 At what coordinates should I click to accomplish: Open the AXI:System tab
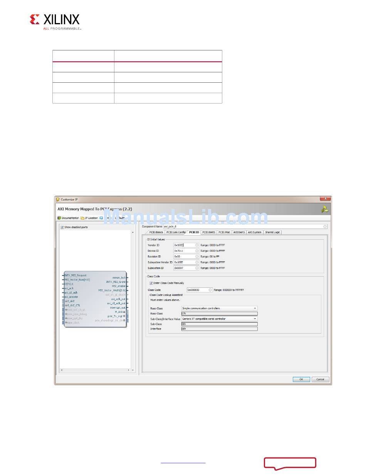point(255,232)
